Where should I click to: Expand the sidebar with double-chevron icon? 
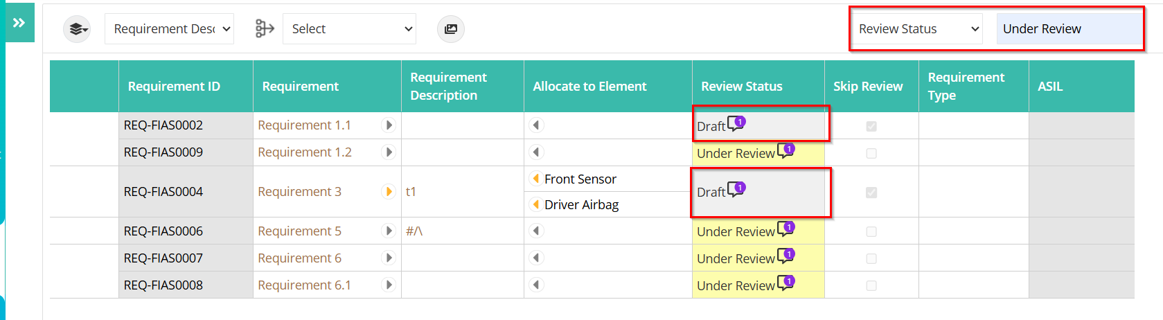click(19, 23)
